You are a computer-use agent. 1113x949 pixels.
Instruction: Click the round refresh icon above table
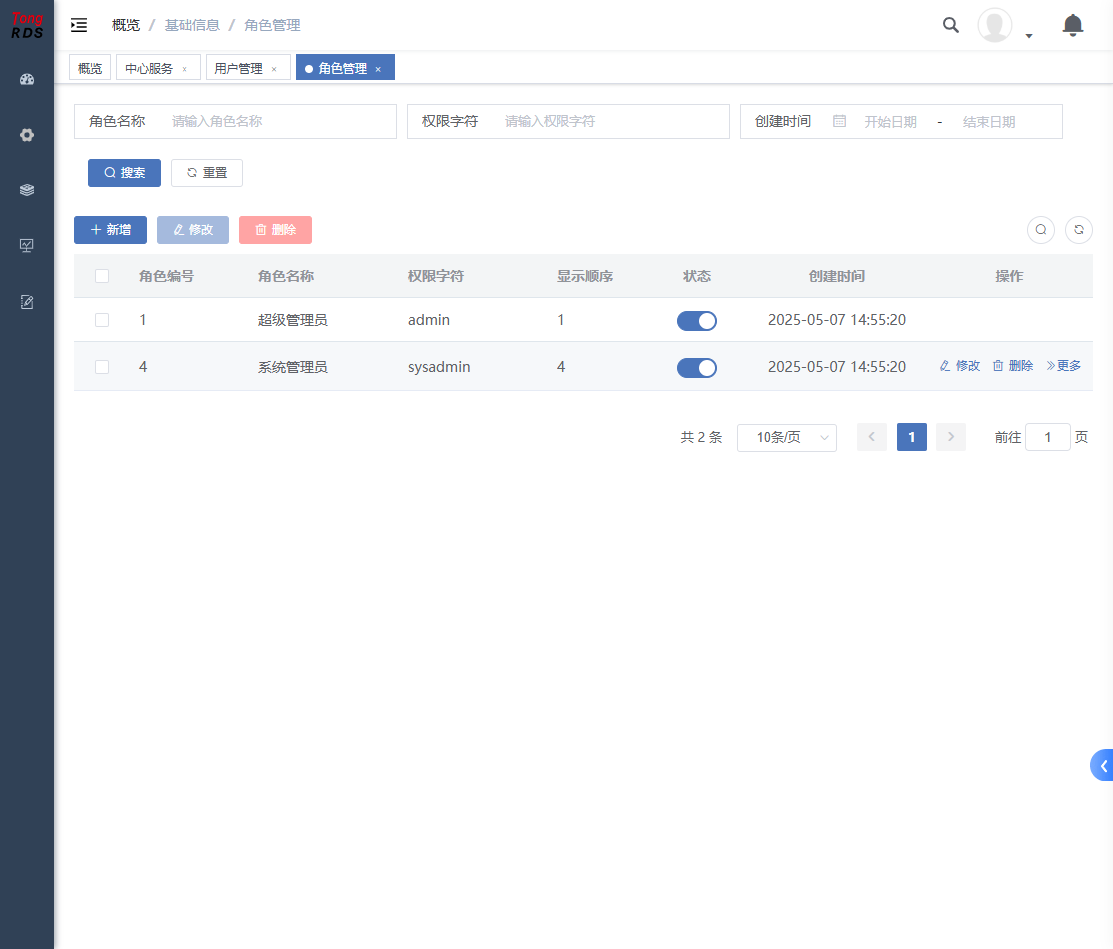click(1079, 230)
